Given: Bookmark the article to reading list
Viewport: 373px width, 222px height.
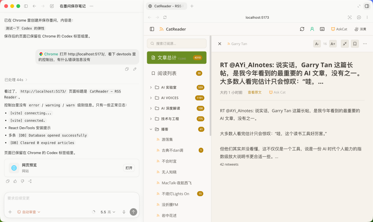Looking at the screenshot, I should (355, 44).
